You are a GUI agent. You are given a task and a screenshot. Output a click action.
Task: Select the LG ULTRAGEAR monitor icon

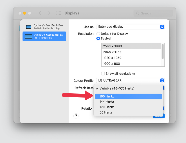click(x=29, y=37)
